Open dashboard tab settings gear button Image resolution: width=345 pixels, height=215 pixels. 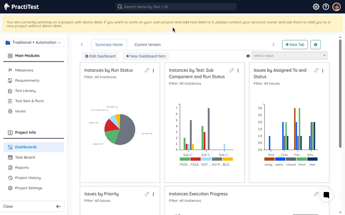315,45
